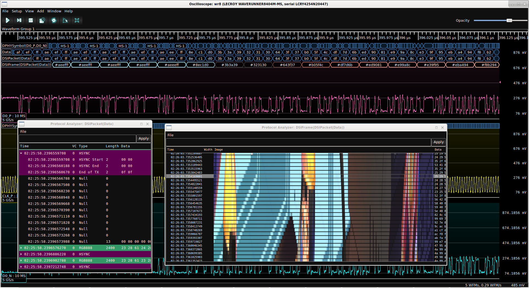This screenshot has width=529, height=288.
Task: Select the HSYNC Start packet row
Action: 85,160
